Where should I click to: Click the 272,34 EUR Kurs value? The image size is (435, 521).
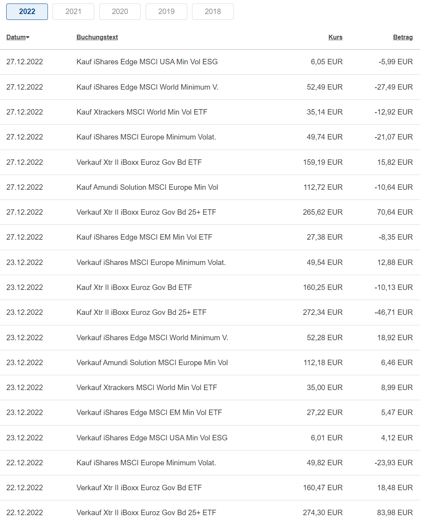[322, 313]
